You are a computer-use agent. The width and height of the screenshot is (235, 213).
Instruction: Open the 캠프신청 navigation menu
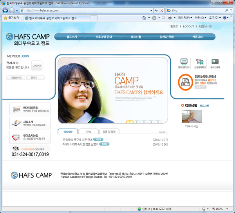pos(136,37)
